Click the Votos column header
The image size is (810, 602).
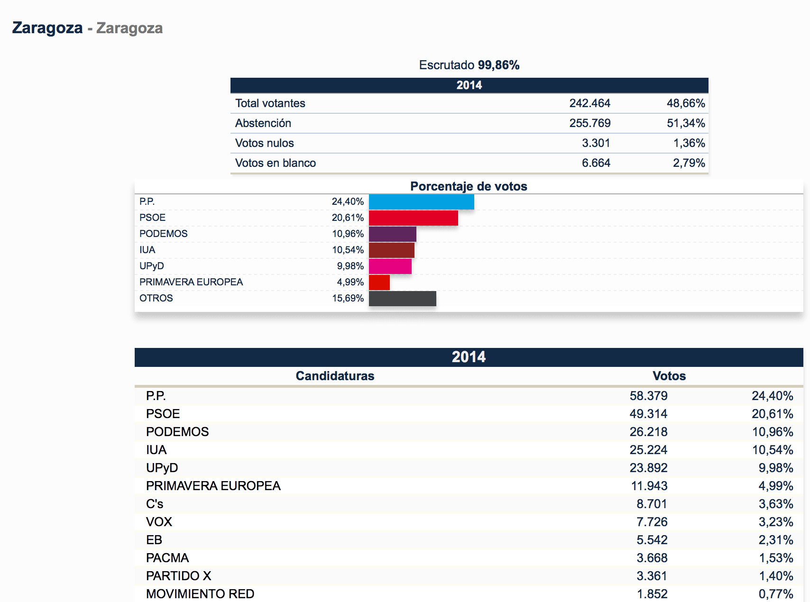pyautogui.click(x=669, y=376)
